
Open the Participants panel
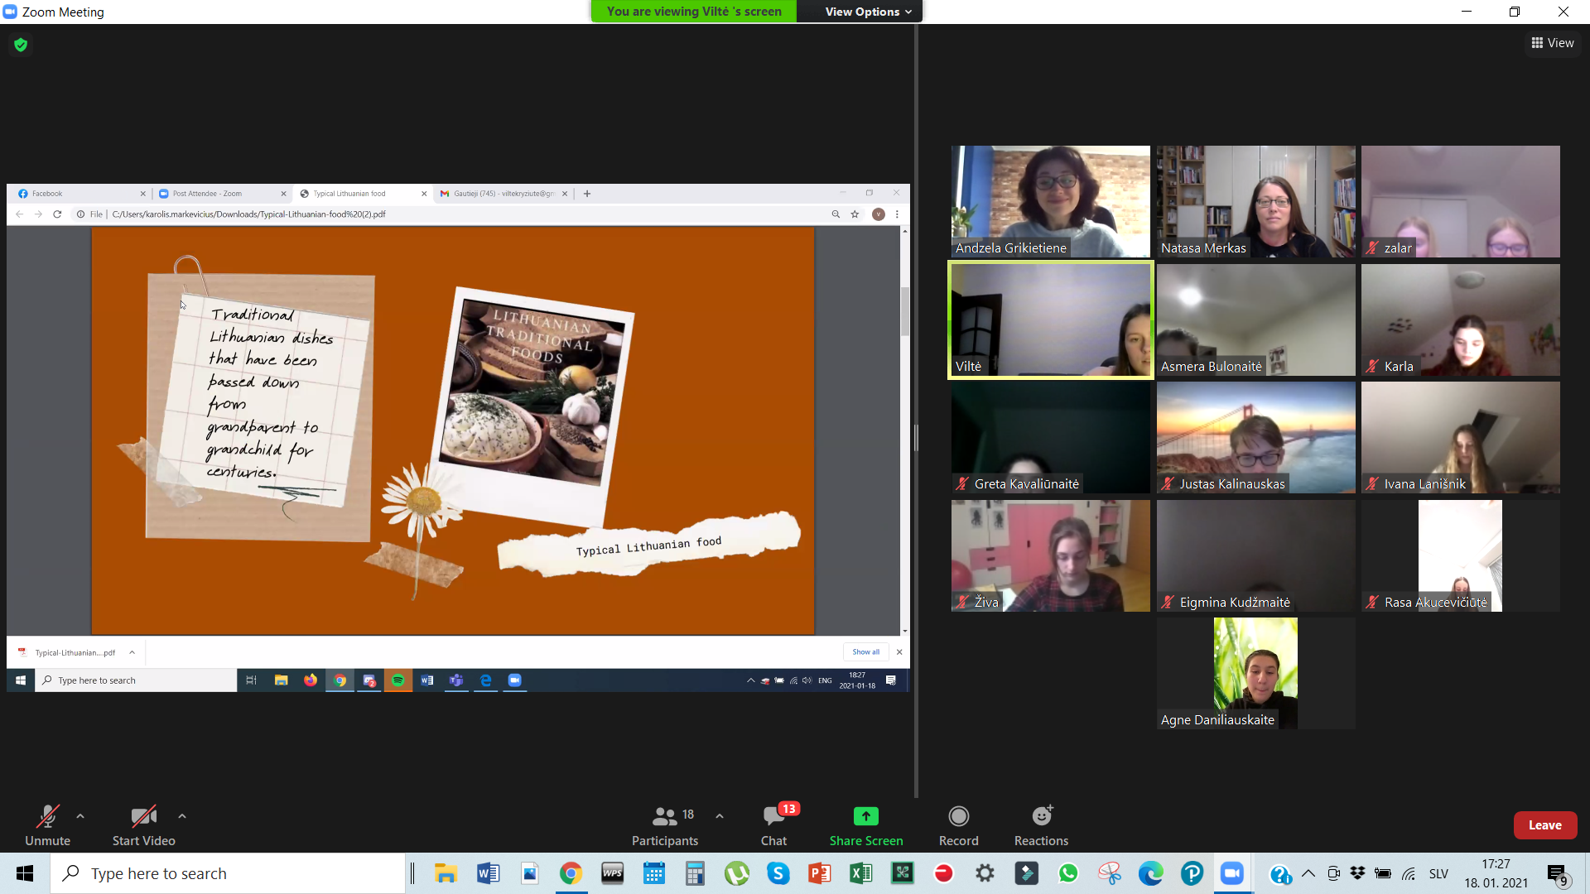664,825
